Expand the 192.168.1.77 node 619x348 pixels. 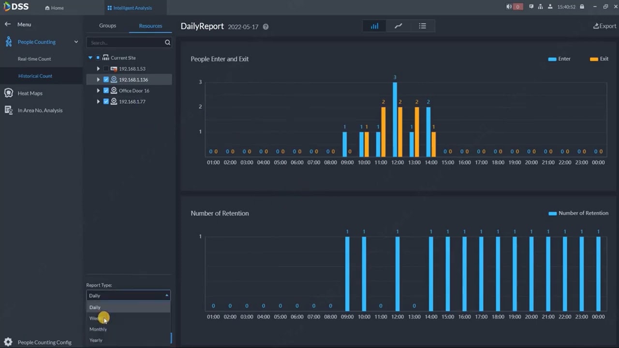point(98,101)
